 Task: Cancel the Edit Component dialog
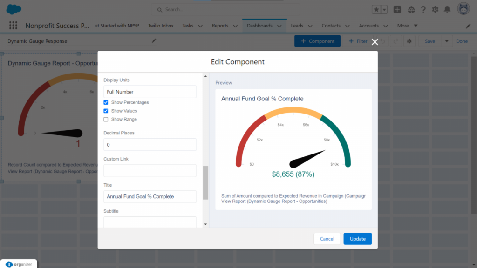click(327, 238)
